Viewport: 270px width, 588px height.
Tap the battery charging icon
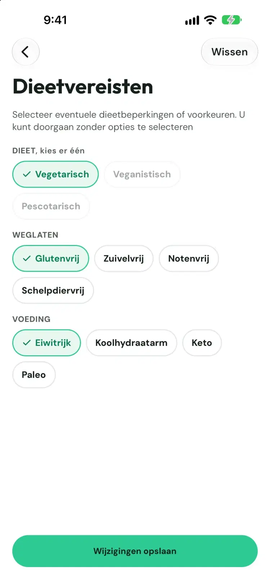click(x=231, y=20)
